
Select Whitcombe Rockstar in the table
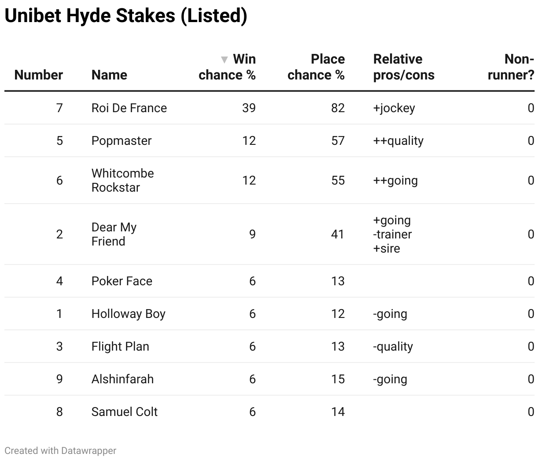122,180
